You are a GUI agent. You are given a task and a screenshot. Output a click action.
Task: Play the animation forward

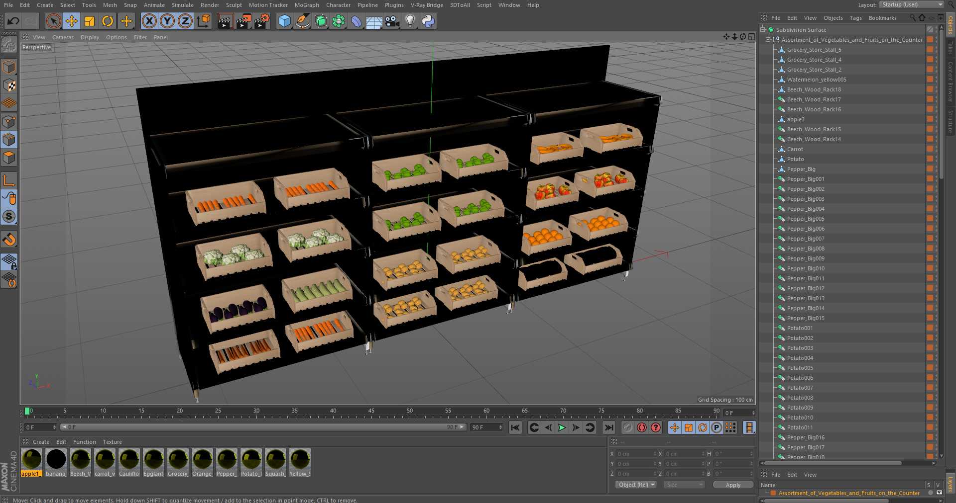pyautogui.click(x=562, y=427)
